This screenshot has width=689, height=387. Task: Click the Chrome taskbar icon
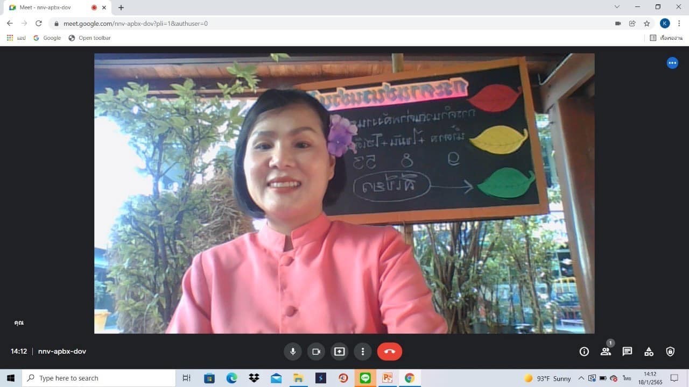tap(410, 378)
